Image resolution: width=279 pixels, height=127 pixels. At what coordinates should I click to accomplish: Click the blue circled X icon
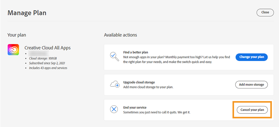click(x=114, y=109)
